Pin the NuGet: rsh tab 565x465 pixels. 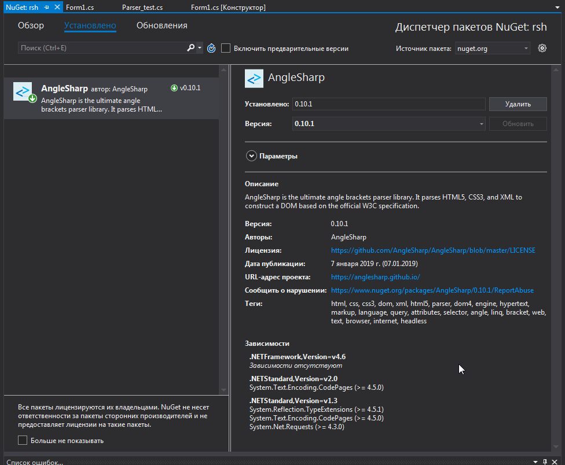pyautogui.click(x=47, y=8)
